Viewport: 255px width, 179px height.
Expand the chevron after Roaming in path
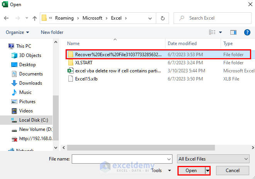coord(78,18)
